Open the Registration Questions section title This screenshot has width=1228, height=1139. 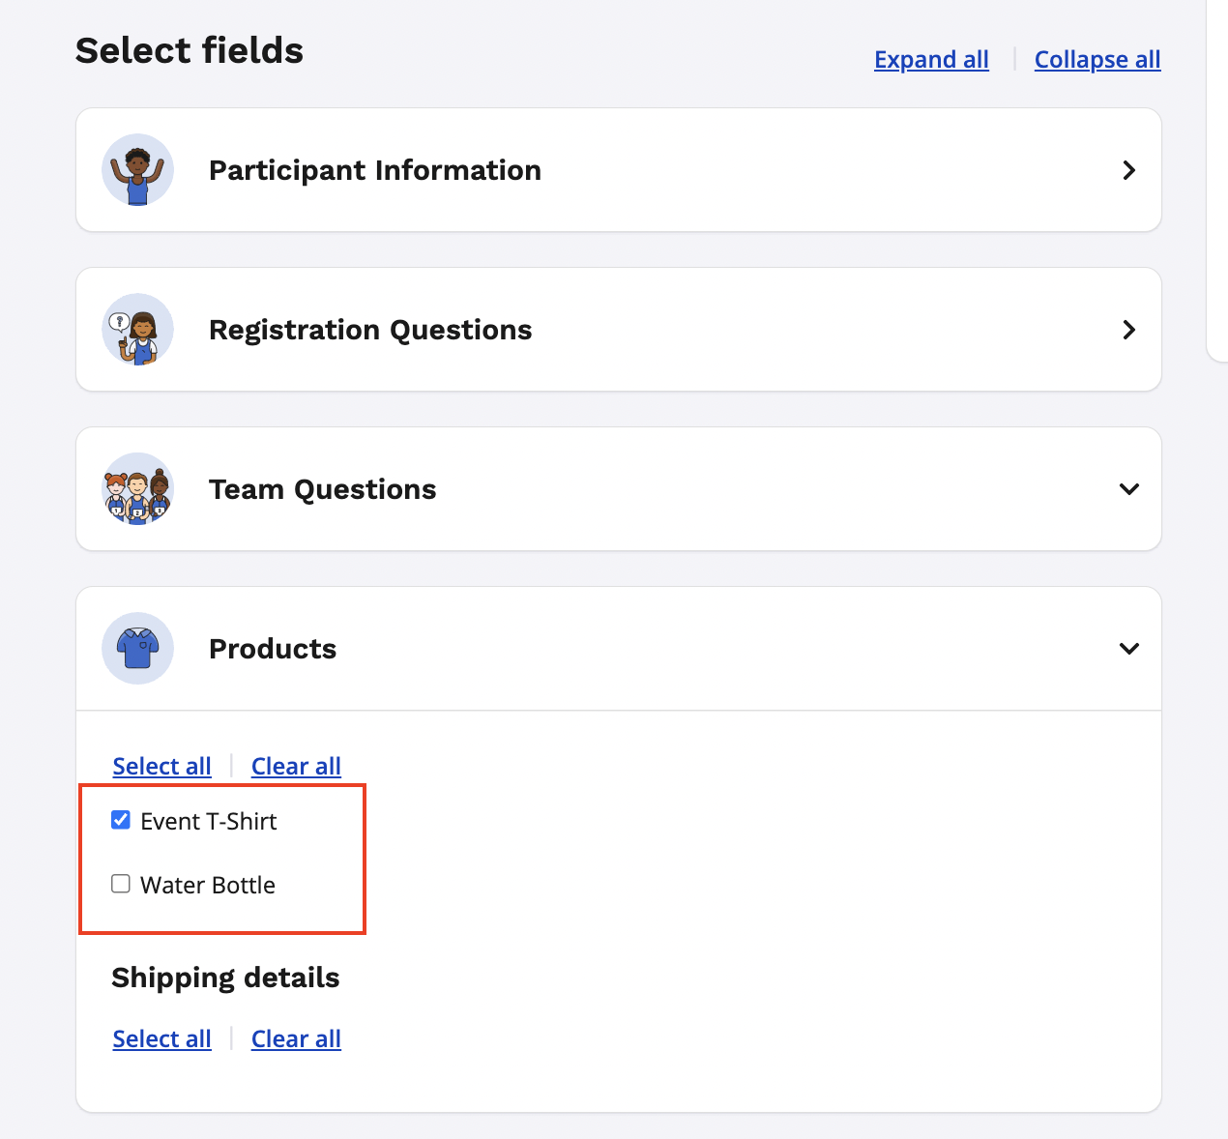point(370,330)
